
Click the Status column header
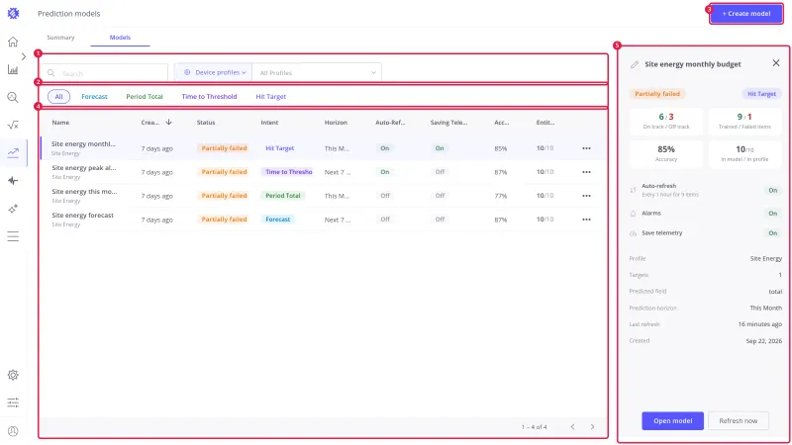pyautogui.click(x=206, y=122)
